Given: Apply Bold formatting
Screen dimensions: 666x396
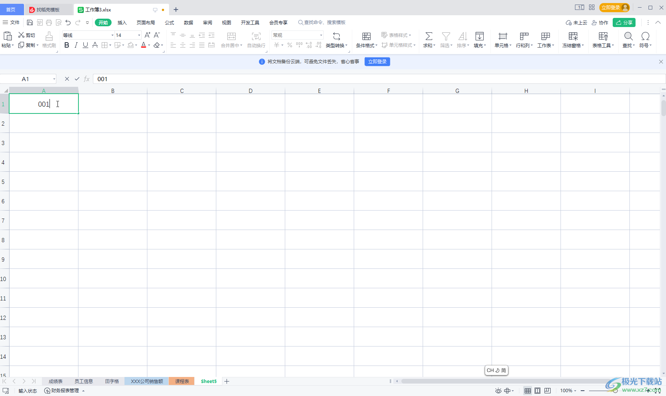Looking at the screenshot, I should 67,45.
